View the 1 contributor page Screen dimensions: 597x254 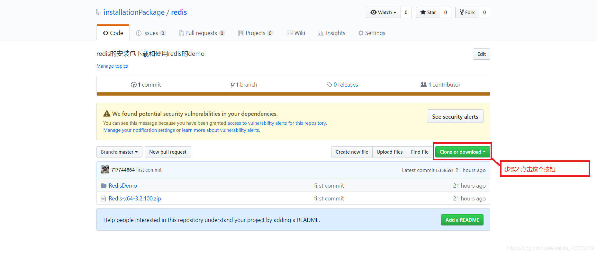coord(440,85)
